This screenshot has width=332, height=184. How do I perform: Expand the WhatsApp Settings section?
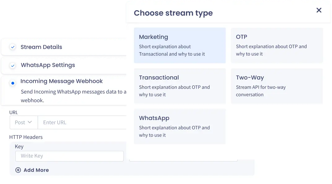tap(48, 65)
